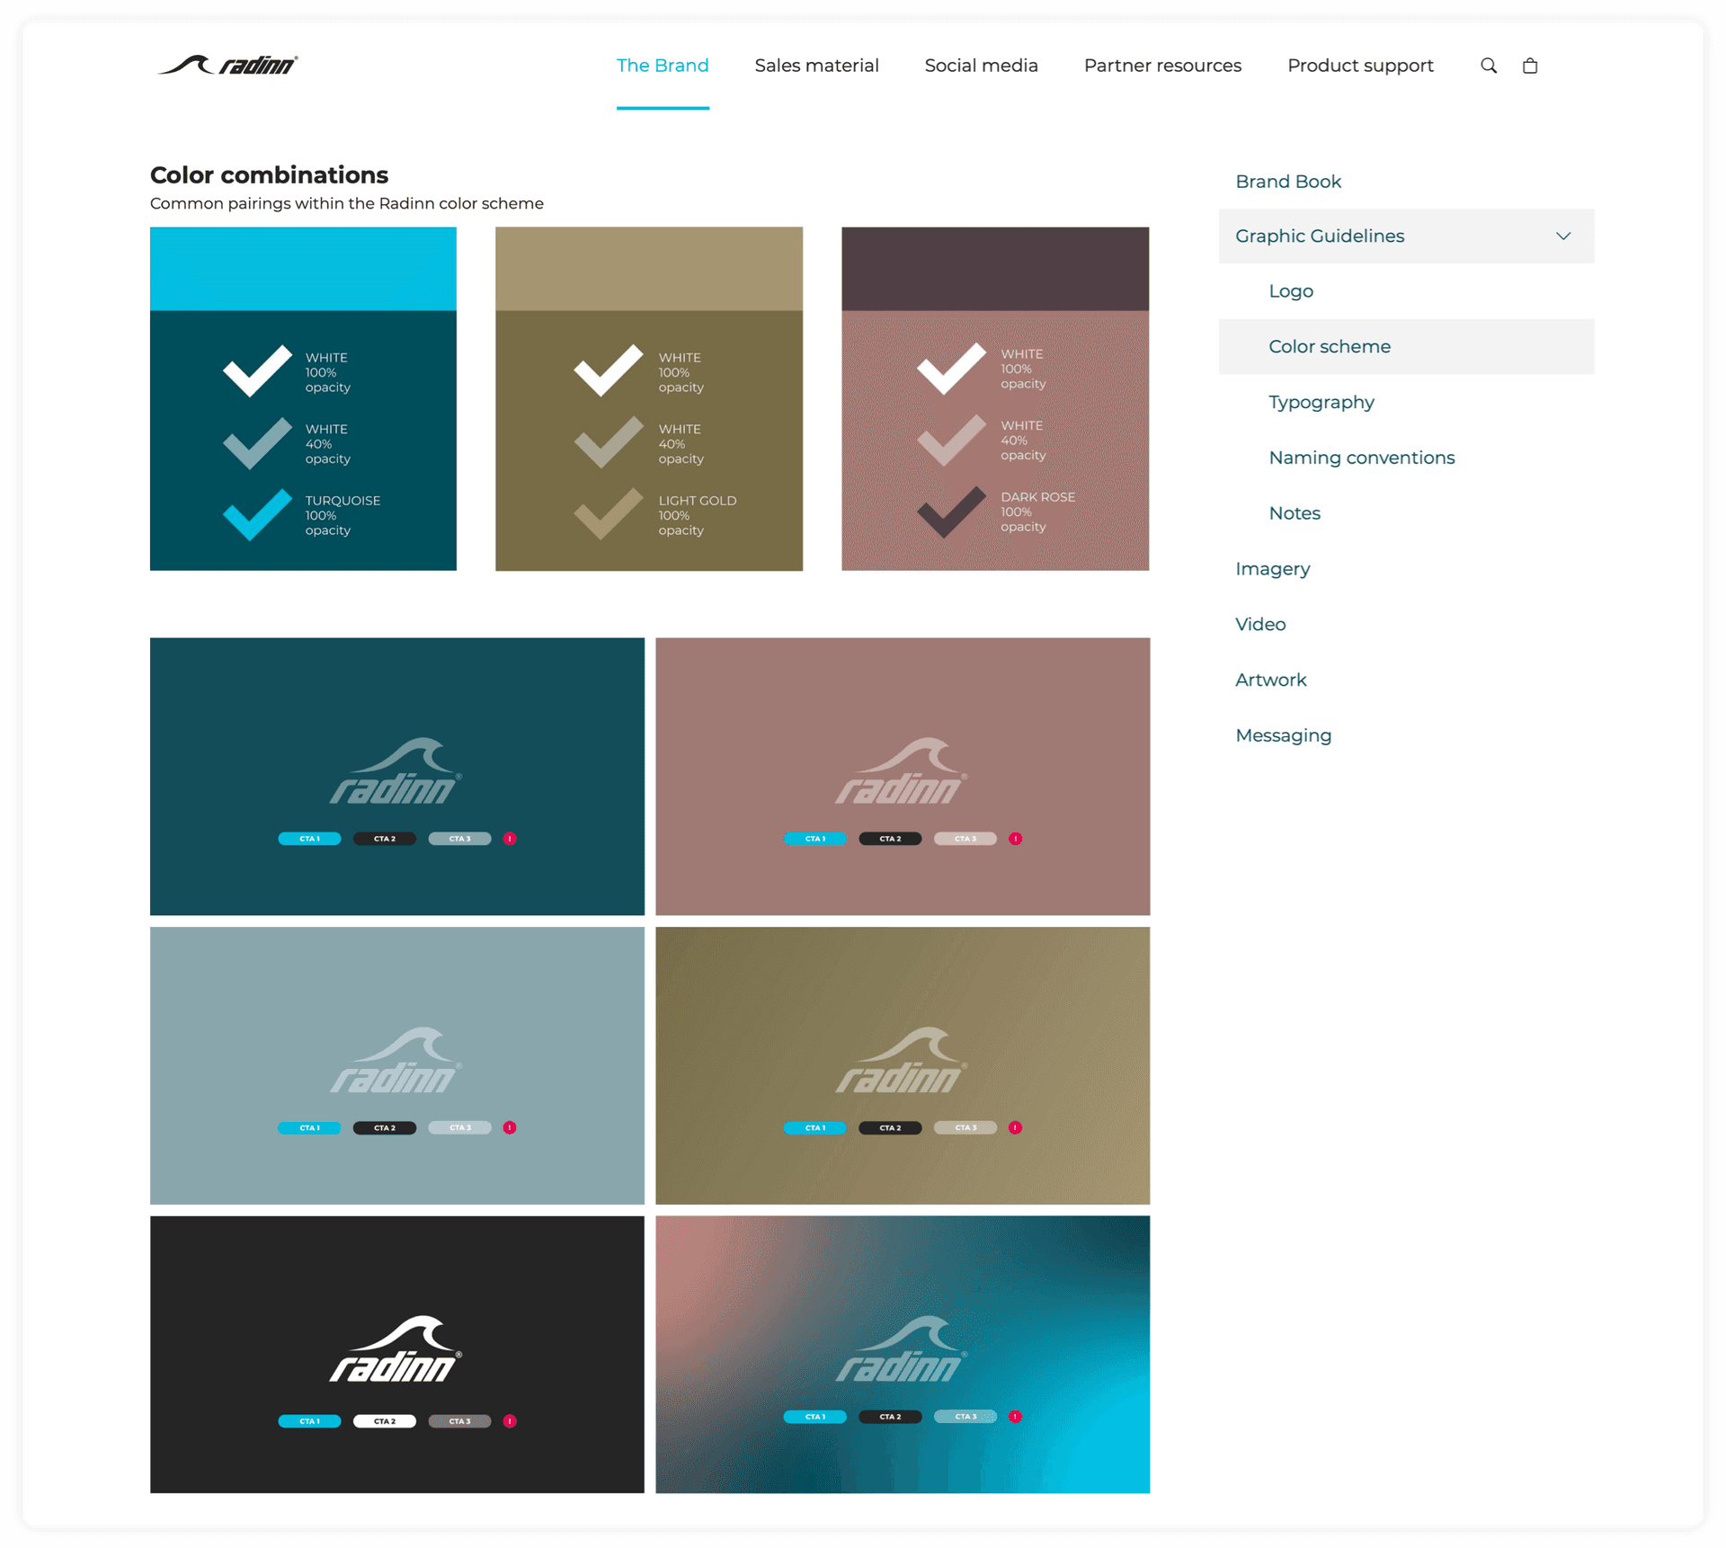The image size is (1726, 1548).
Task: Click CTA 1 on rose panel
Action: (815, 839)
